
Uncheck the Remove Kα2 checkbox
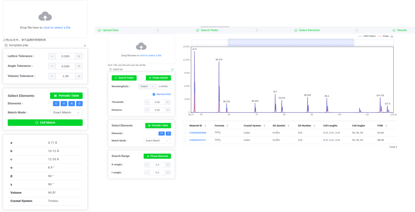(x=154, y=94)
